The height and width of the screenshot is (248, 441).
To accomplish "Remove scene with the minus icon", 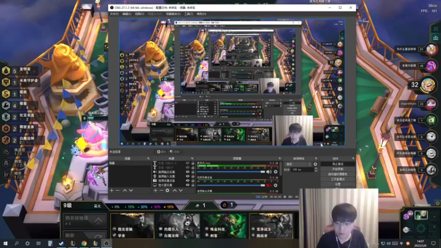I will click(x=118, y=190).
